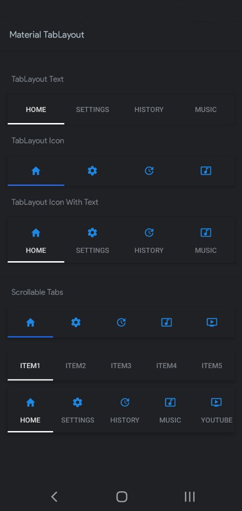
Task: Choose history icon in scrollable icon-only tabs
Action: pos(121,323)
